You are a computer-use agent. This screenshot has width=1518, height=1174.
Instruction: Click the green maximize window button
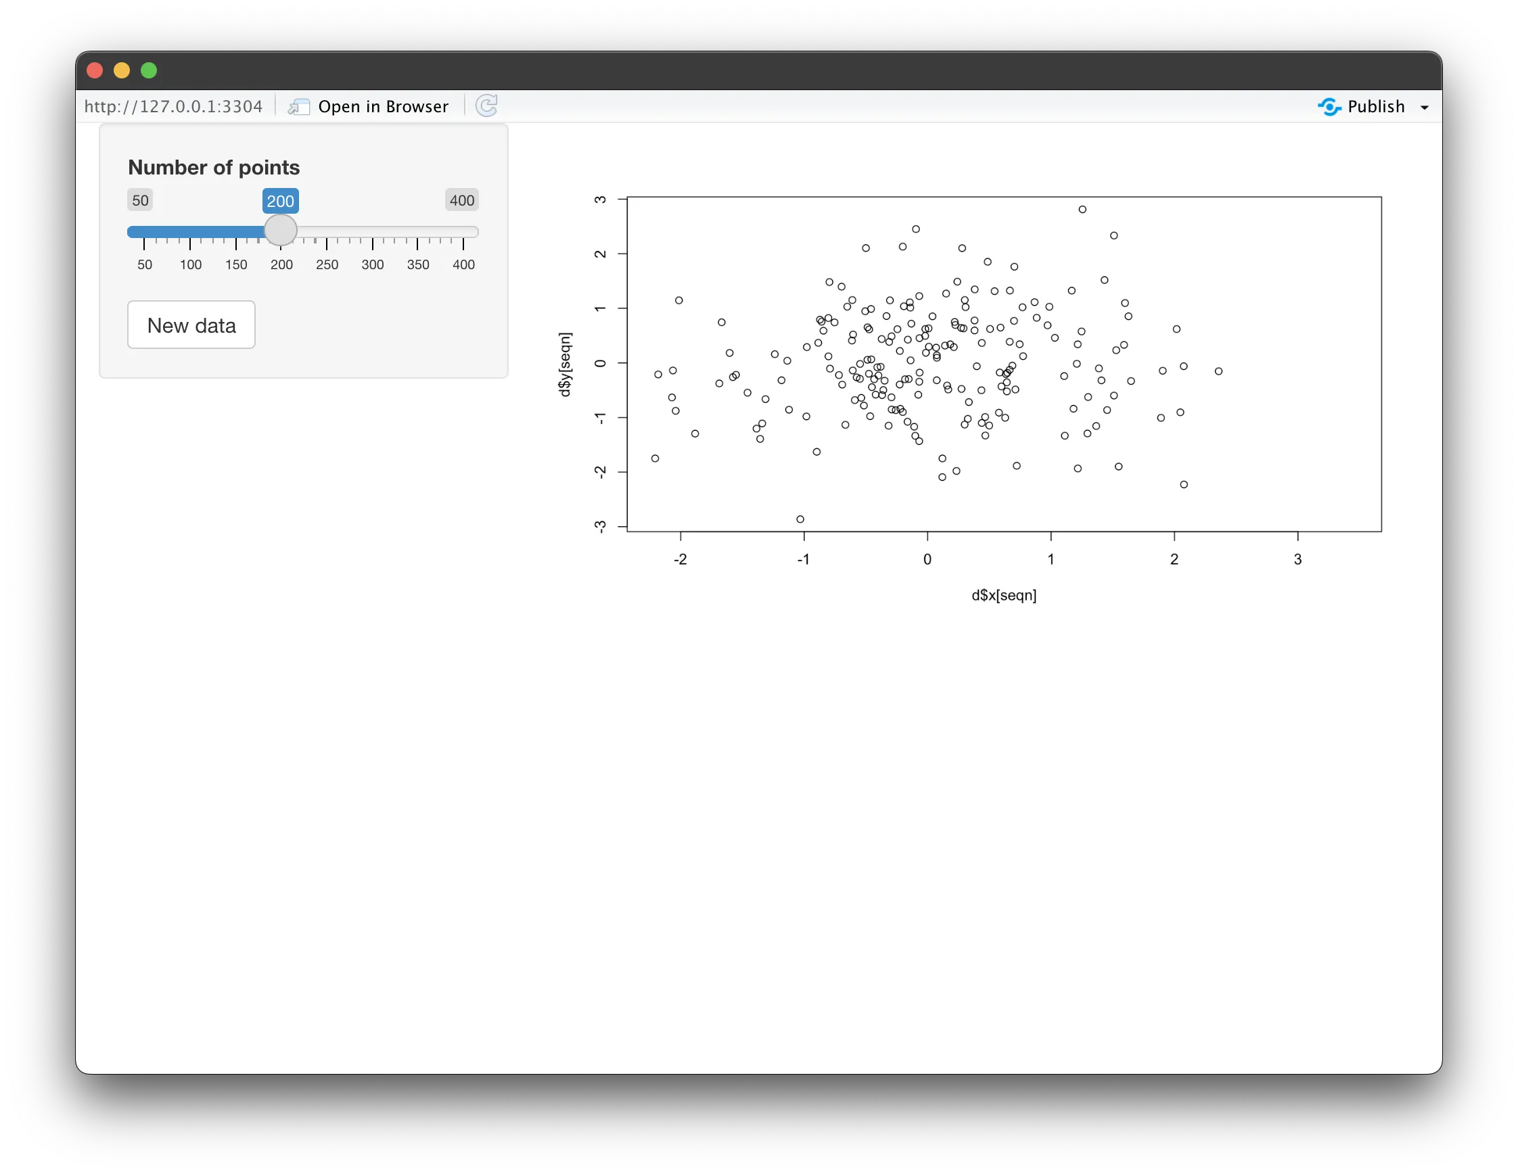[149, 70]
